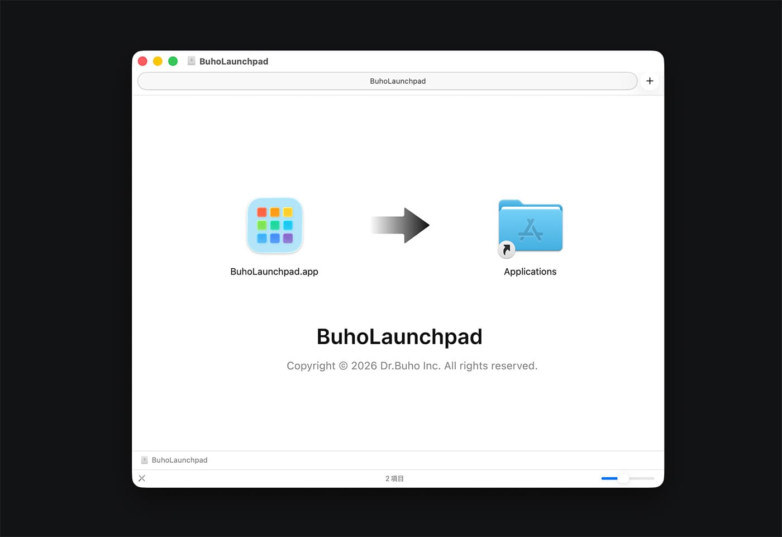The width and height of the screenshot is (782, 537).
Task: Select the BuhoLaunchpad.app icon
Action: click(275, 226)
